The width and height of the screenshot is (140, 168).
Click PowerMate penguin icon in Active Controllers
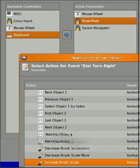78,21
